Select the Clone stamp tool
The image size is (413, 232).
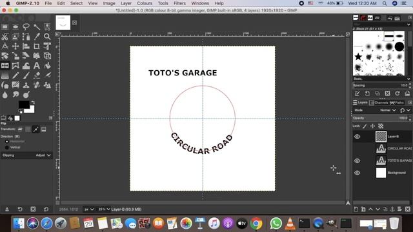tap(26, 85)
